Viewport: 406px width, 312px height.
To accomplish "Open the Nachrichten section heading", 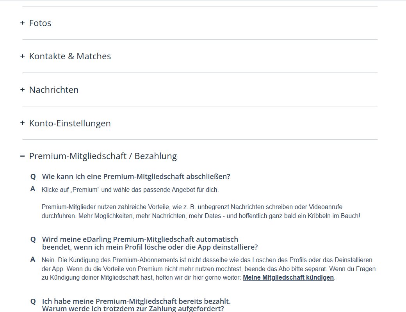I will pyautogui.click(x=54, y=90).
